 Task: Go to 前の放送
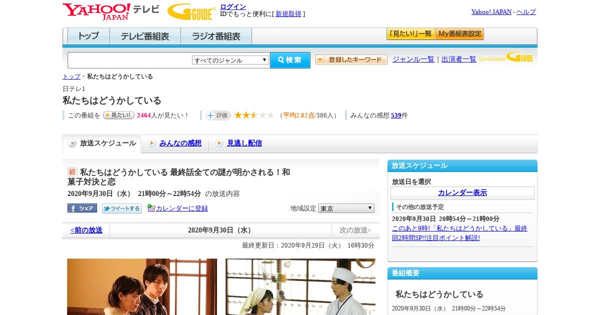(x=86, y=230)
